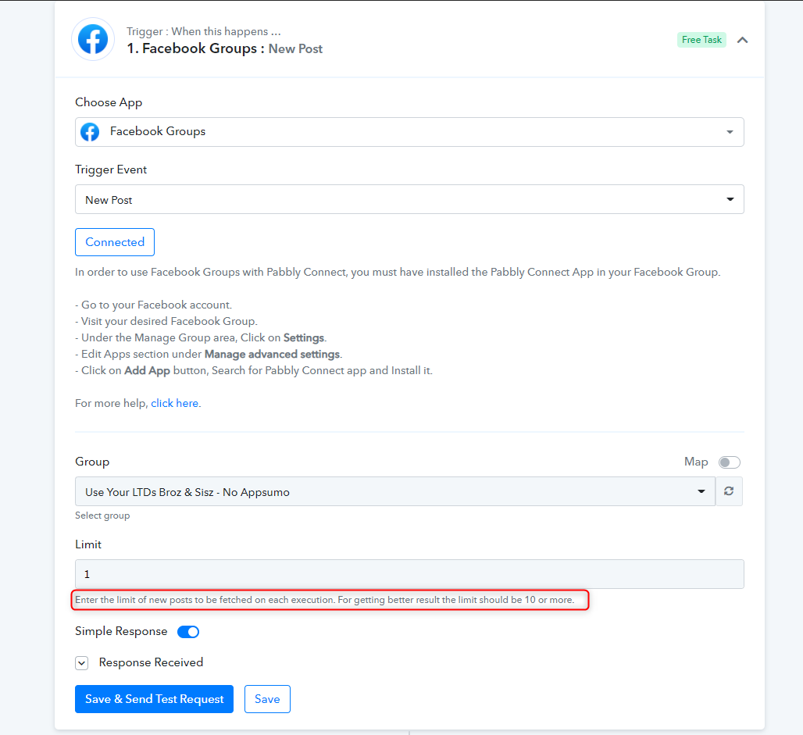Click Facebook icon inside Choose App field
The width and height of the screenshot is (803, 735).
tap(90, 132)
